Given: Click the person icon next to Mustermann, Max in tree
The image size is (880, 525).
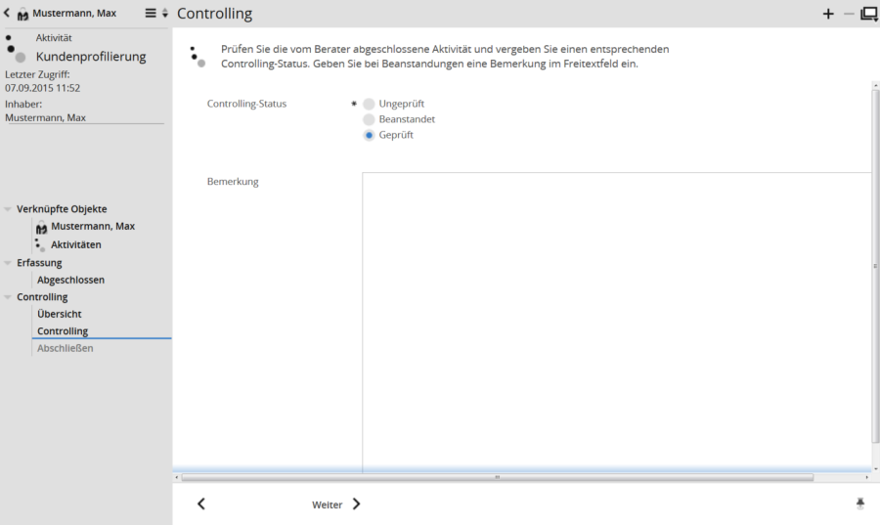Looking at the screenshot, I should click(x=41, y=227).
